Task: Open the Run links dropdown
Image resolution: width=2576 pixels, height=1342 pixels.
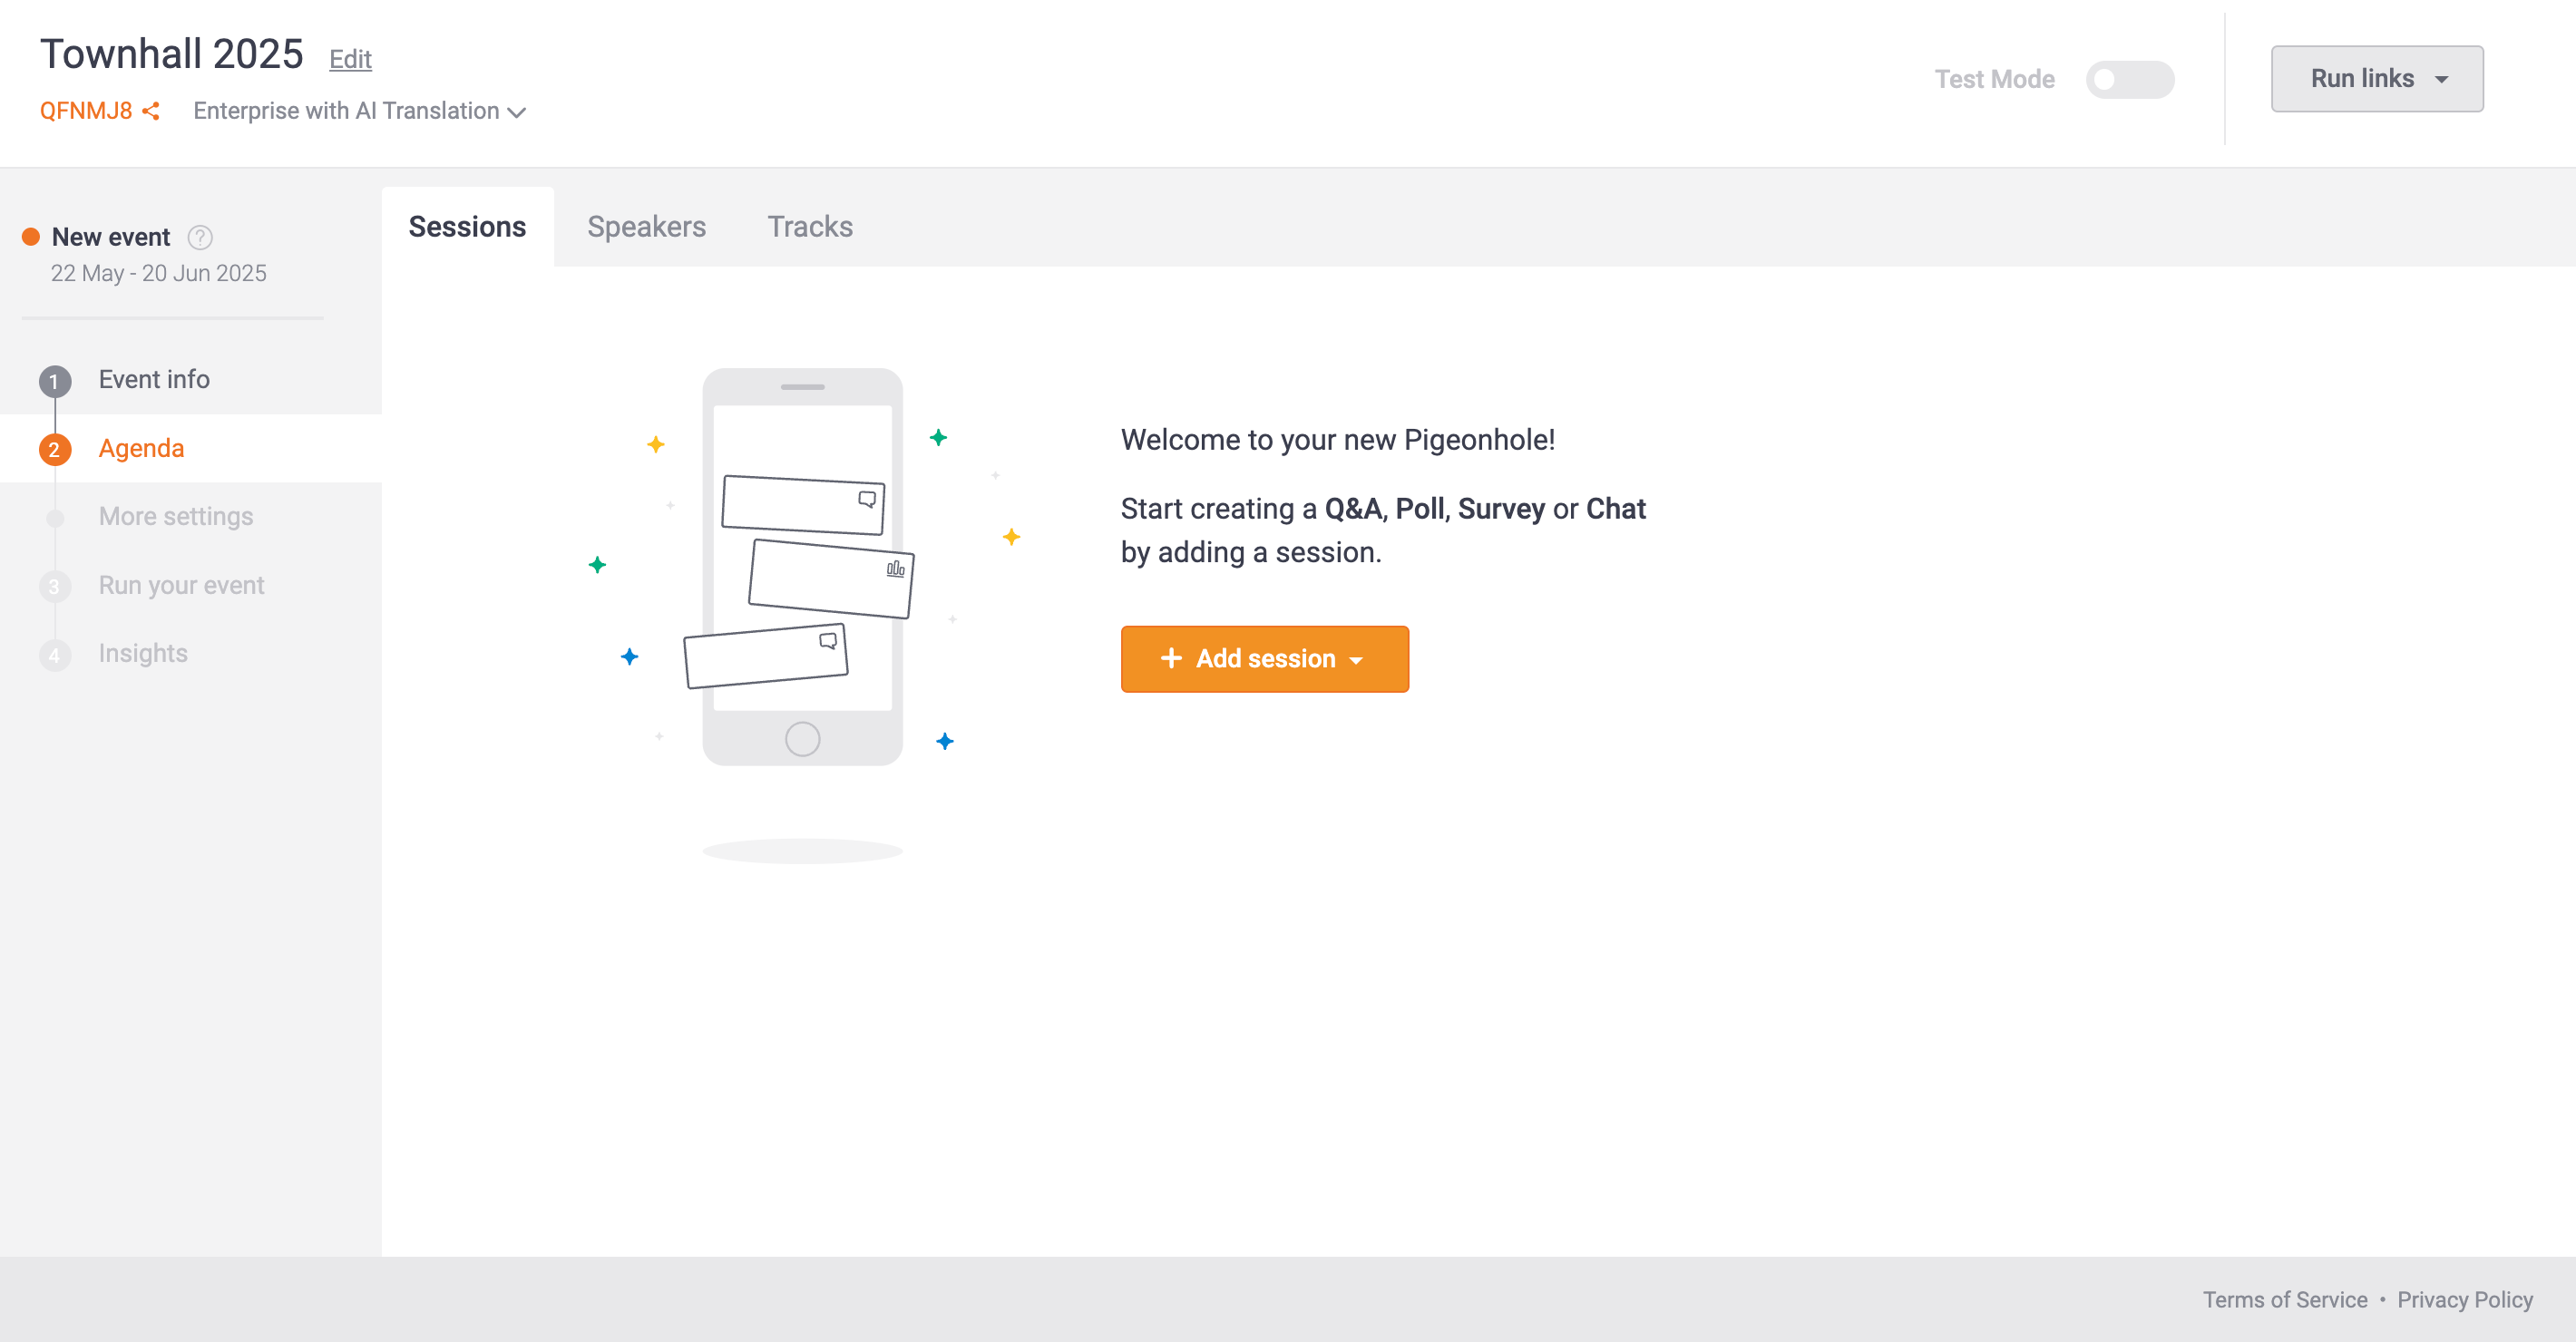Action: 2377,78
